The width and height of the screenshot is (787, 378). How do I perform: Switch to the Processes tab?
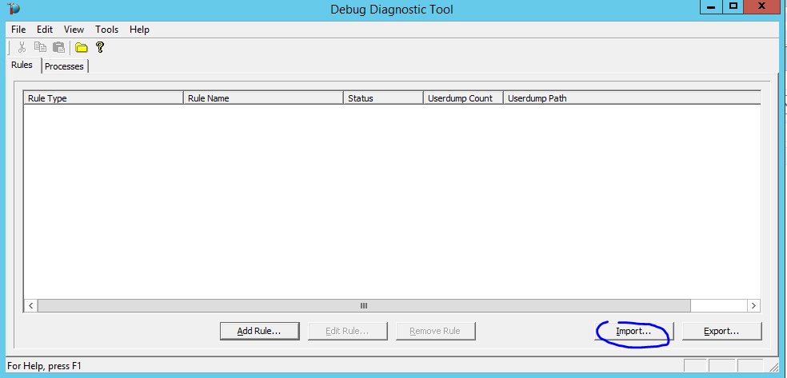pyautogui.click(x=64, y=66)
